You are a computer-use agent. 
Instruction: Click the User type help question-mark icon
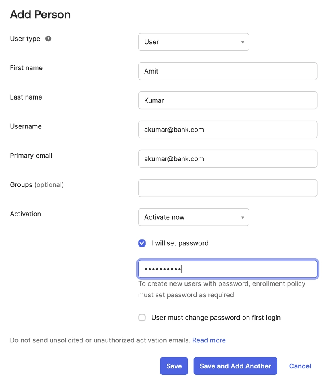point(48,39)
